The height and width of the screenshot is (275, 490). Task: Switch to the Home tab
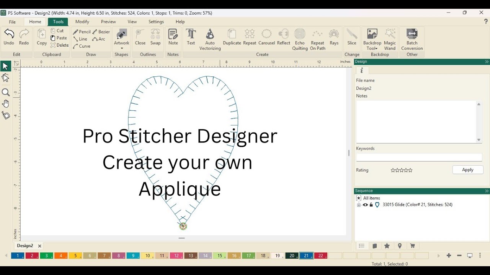[35, 22]
